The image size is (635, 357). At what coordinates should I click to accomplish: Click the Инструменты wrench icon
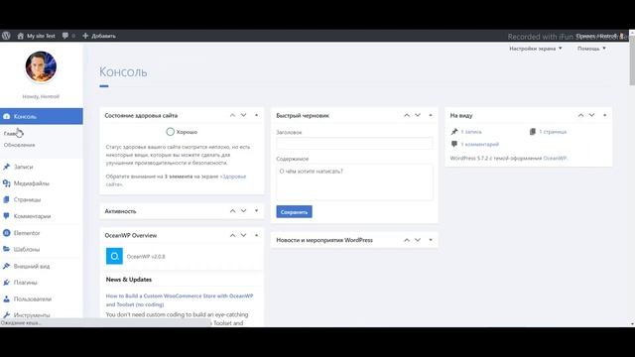(x=7, y=315)
